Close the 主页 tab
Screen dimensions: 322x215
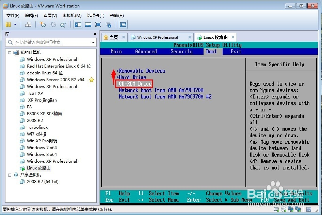(124, 37)
